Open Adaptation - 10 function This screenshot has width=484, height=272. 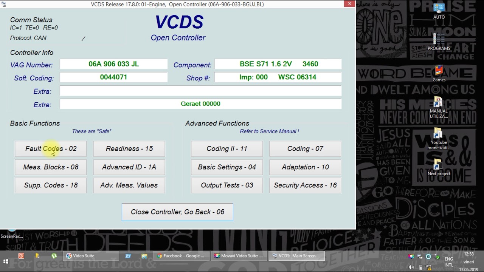(305, 167)
